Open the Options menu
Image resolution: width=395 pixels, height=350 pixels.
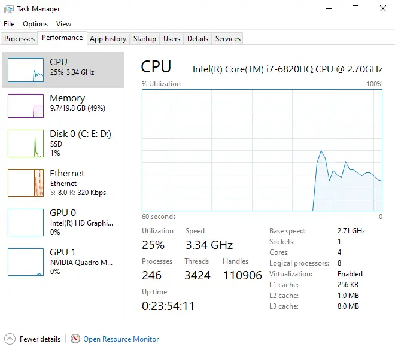(35, 24)
